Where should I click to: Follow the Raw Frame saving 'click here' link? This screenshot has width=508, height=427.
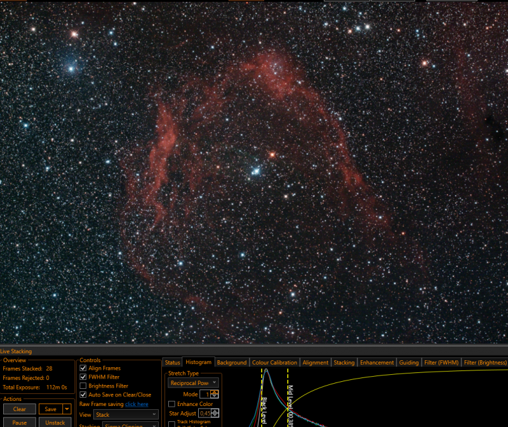click(x=137, y=404)
